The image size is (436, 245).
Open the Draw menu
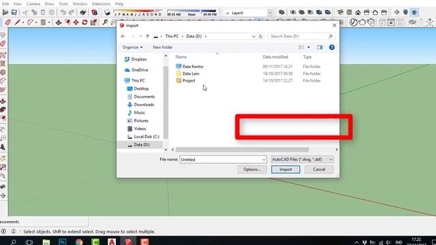point(50,4)
